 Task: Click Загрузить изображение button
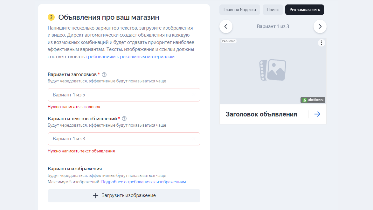coord(124,196)
